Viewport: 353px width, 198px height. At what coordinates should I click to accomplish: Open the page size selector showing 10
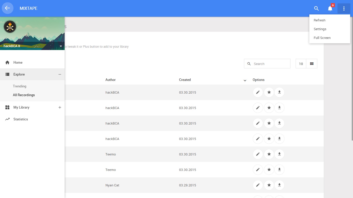click(x=301, y=64)
